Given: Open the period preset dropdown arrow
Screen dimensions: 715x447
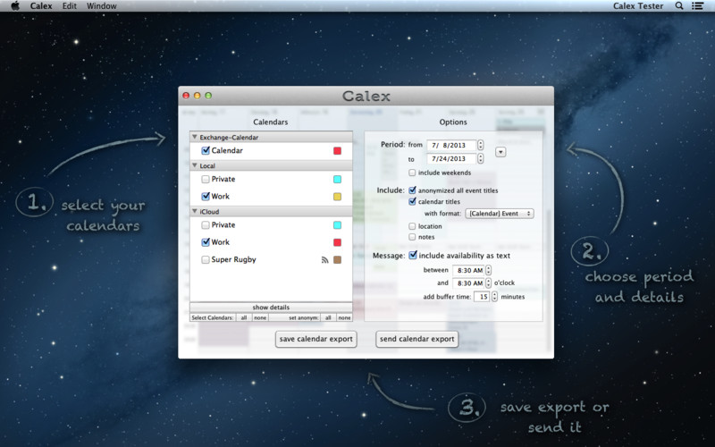Looking at the screenshot, I should point(500,152).
